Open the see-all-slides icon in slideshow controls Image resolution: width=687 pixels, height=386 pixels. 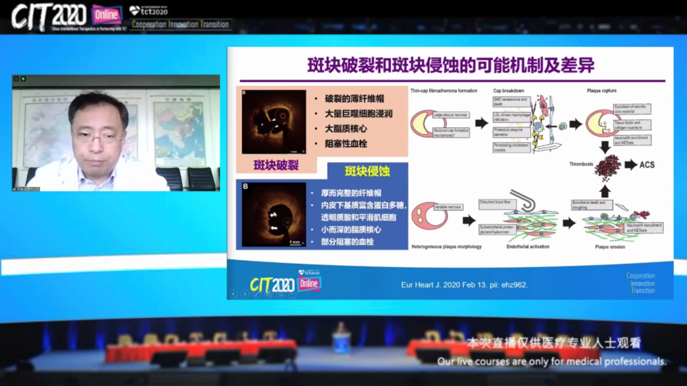pos(268,294)
